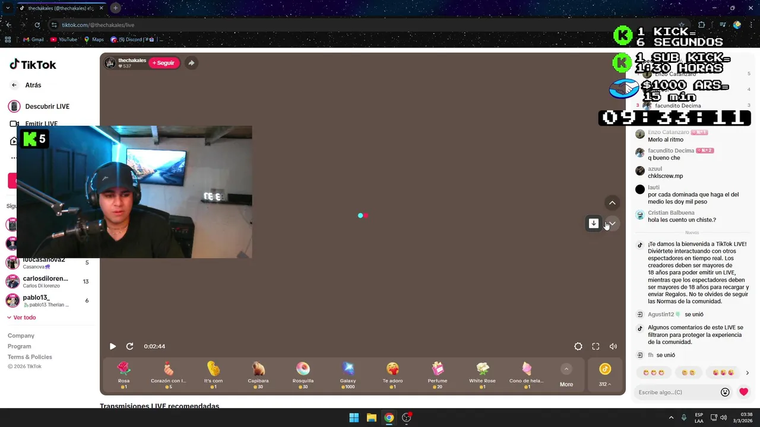The height and width of the screenshot is (427, 760).
Task: Open pablo13_ live channel
Action: pyautogui.click(x=47, y=301)
